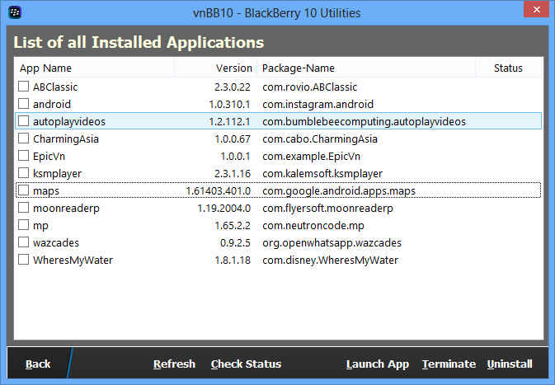Uninstall the selected application

click(x=510, y=364)
